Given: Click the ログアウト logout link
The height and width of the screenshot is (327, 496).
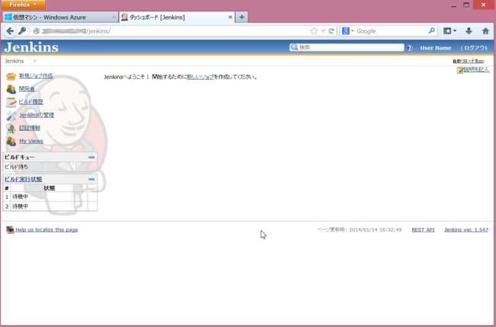Looking at the screenshot, I should pos(476,48).
